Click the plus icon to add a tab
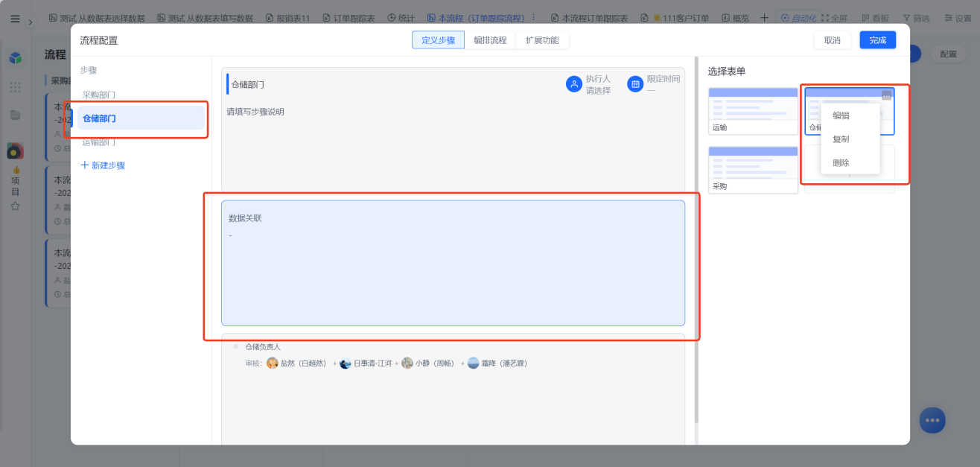 point(764,17)
